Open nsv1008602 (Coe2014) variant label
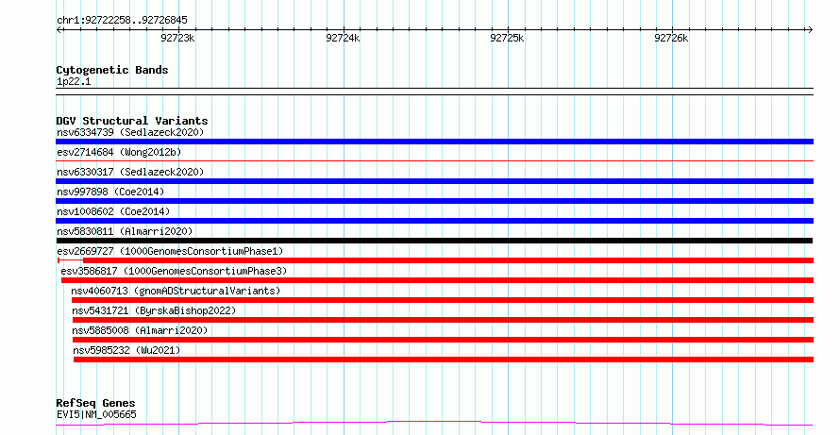840x435 pixels. pyautogui.click(x=113, y=211)
